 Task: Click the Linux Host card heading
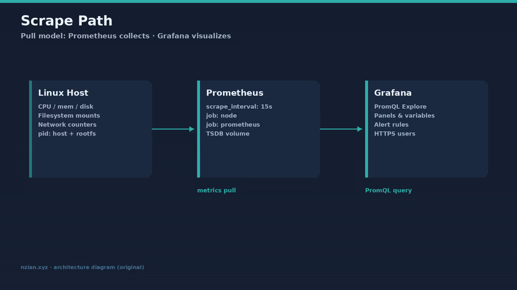click(63, 93)
